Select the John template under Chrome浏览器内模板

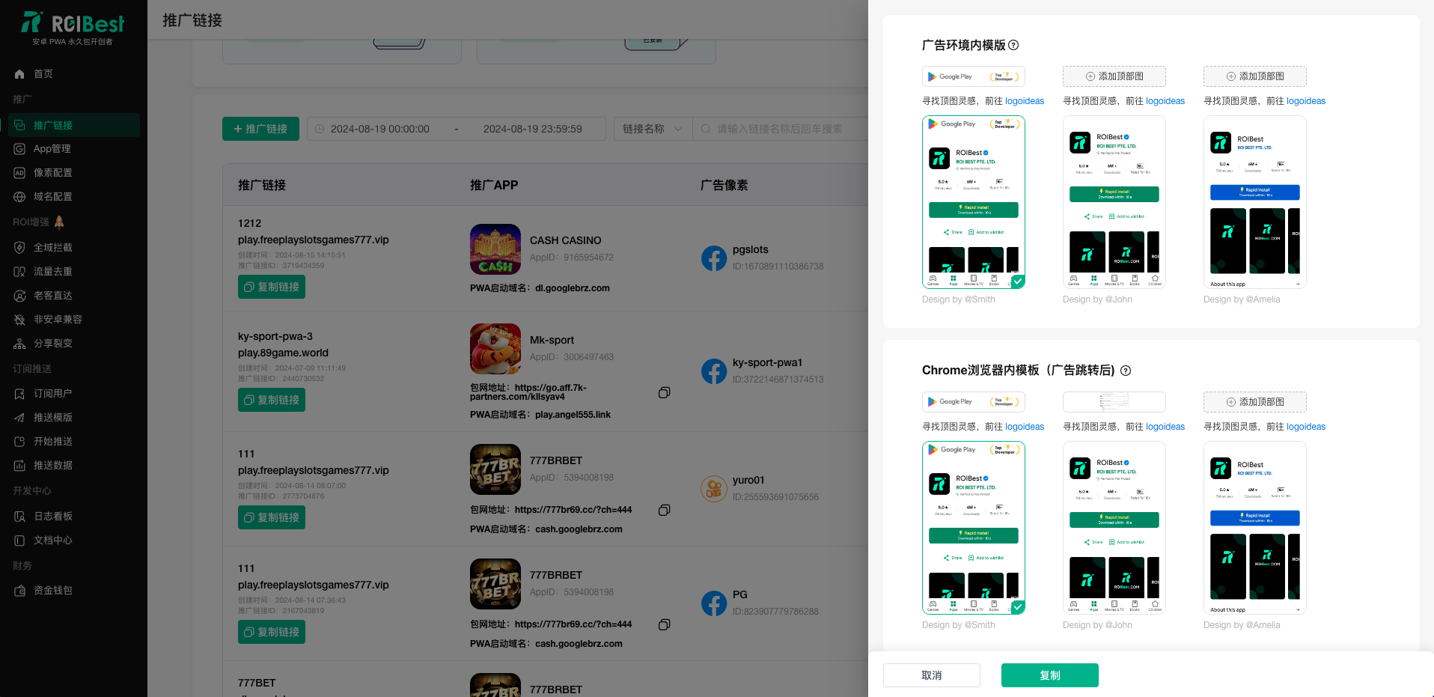click(1114, 528)
